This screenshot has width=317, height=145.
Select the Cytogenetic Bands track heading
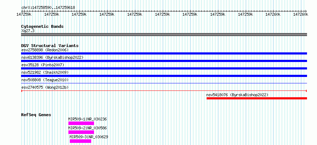[42, 26]
